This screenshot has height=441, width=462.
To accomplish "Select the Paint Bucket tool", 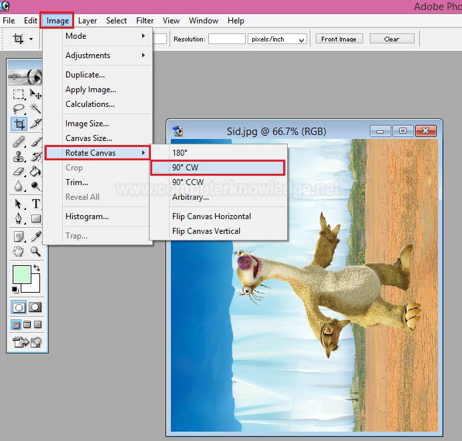I will click(35, 171).
